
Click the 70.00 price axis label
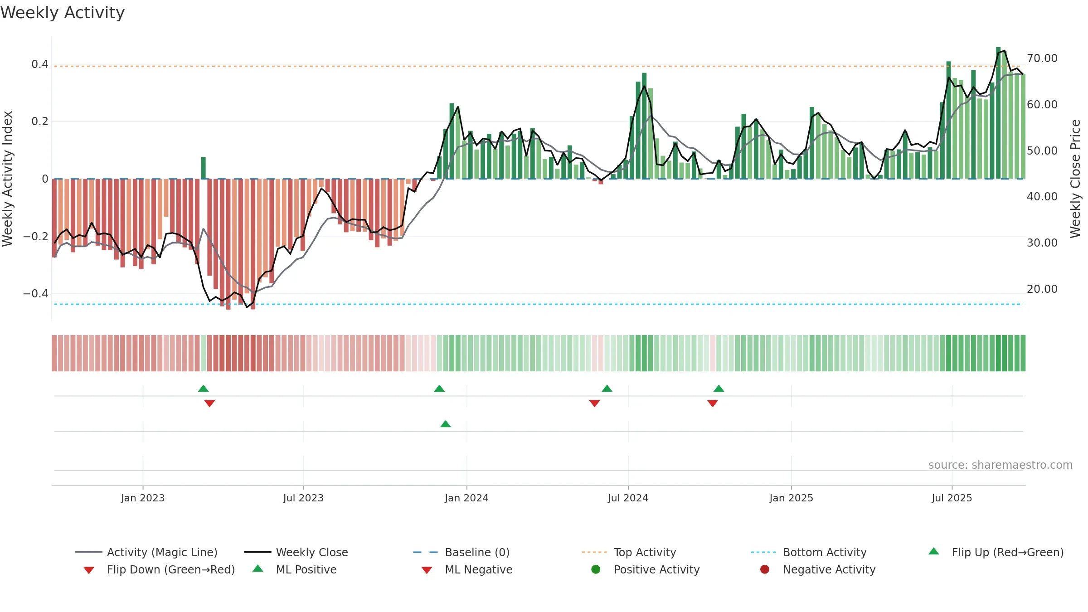1042,58
